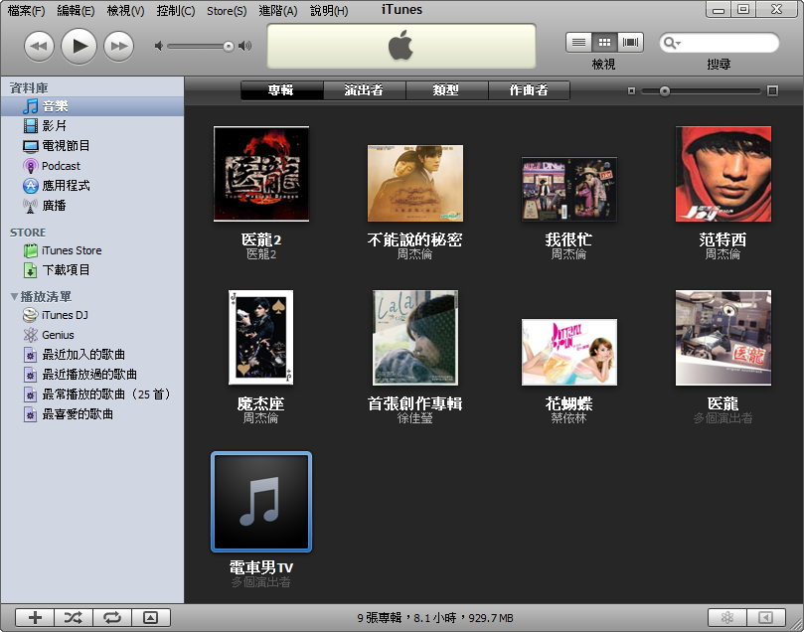Select 影片 in the library sidebar
Image resolution: width=804 pixels, height=632 pixels.
(92, 125)
